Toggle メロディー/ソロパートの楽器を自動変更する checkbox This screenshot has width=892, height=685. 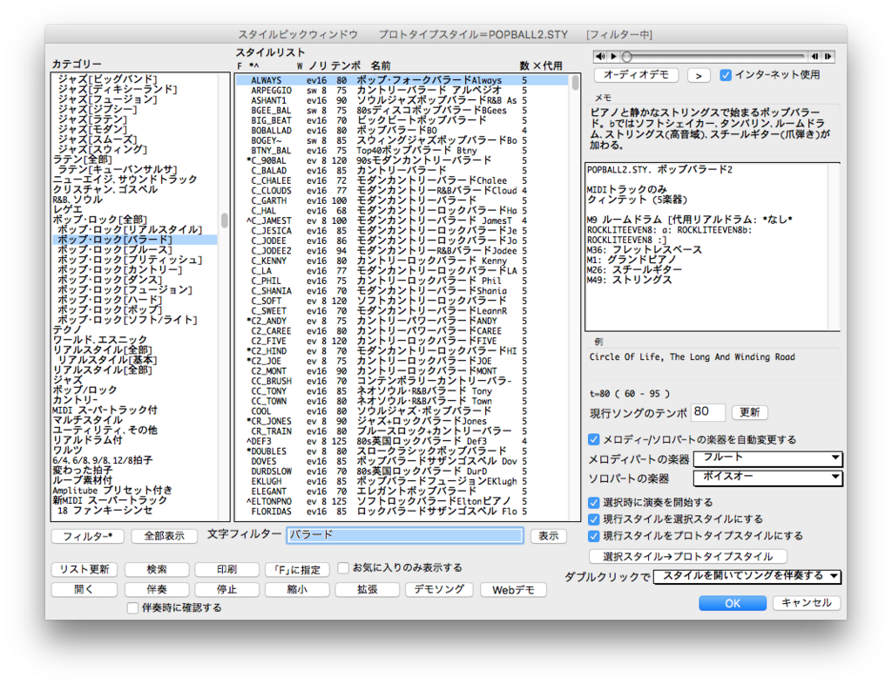(x=593, y=439)
